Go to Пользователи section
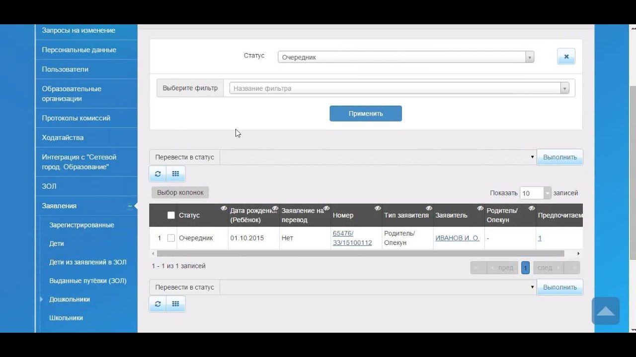 tap(65, 69)
